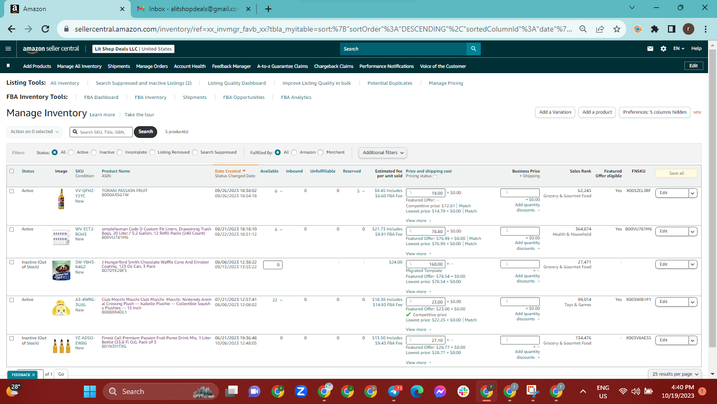Image resolution: width=717 pixels, height=404 pixels.
Task: Follow the 'Take the tour' link
Action: coord(140,115)
